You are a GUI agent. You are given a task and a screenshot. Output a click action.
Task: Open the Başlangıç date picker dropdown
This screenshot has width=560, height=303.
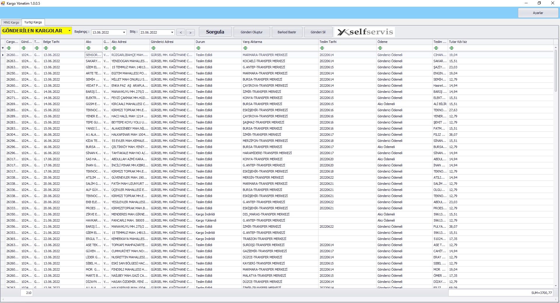(x=124, y=32)
